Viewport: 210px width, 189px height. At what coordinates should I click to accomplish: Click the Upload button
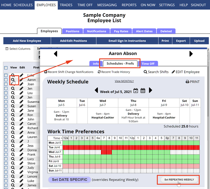click(199, 41)
